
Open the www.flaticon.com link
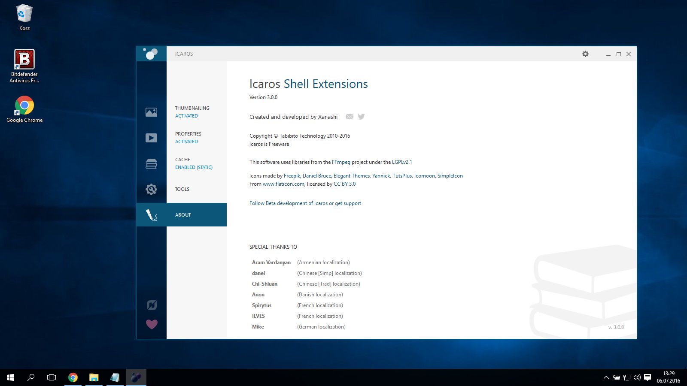283,184
